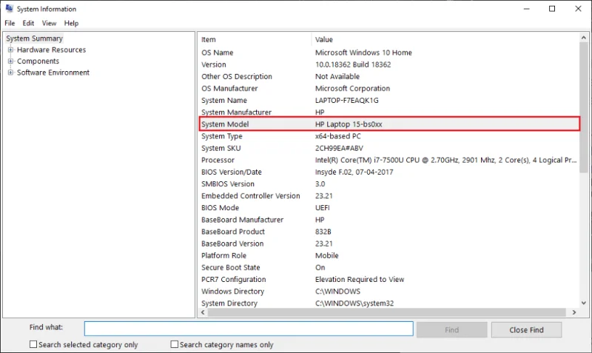Click the value Microsoft Windows 10 Home
This screenshot has height=353, width=592.
pyautogui.click(x=363, y=53)
